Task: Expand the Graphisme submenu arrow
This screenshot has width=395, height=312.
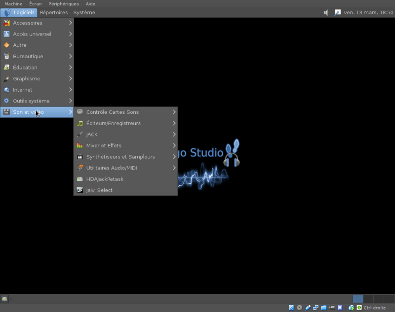Action: (x=70, y=79)
